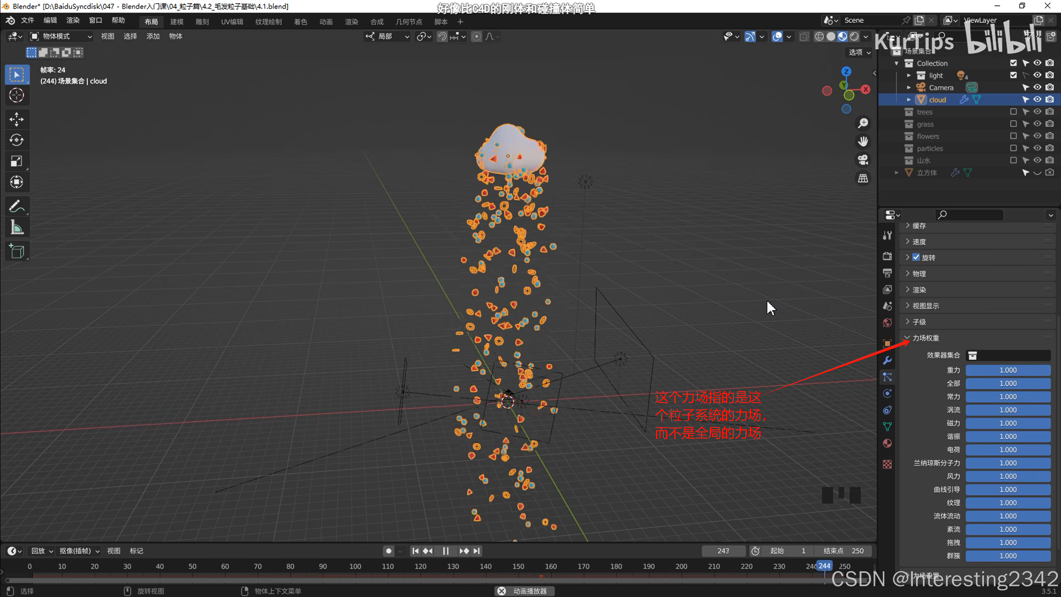Collapse the 力场权重 field weights panel
This screenshot has height=597, width=1061.
pyautogui.click(x=925, y=338)
